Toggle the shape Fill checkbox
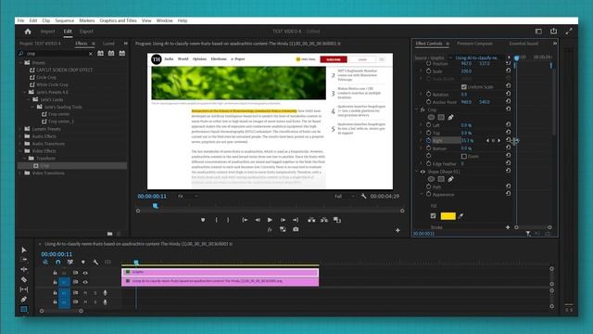Viewport: 593px width, 334px height. (x=433, y=216)
